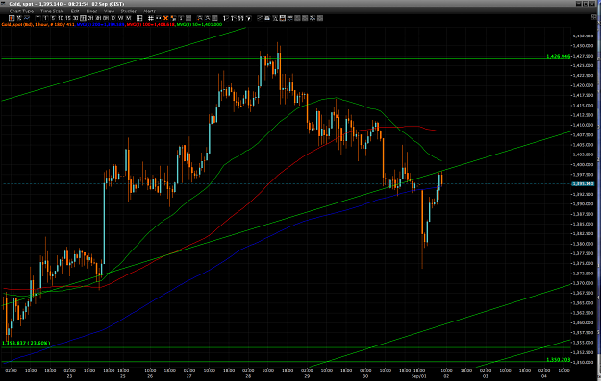Image resolution: width=601 pixels, height=381 pixels.
Task: Open the View menu
Action: [x=110, y=12]
